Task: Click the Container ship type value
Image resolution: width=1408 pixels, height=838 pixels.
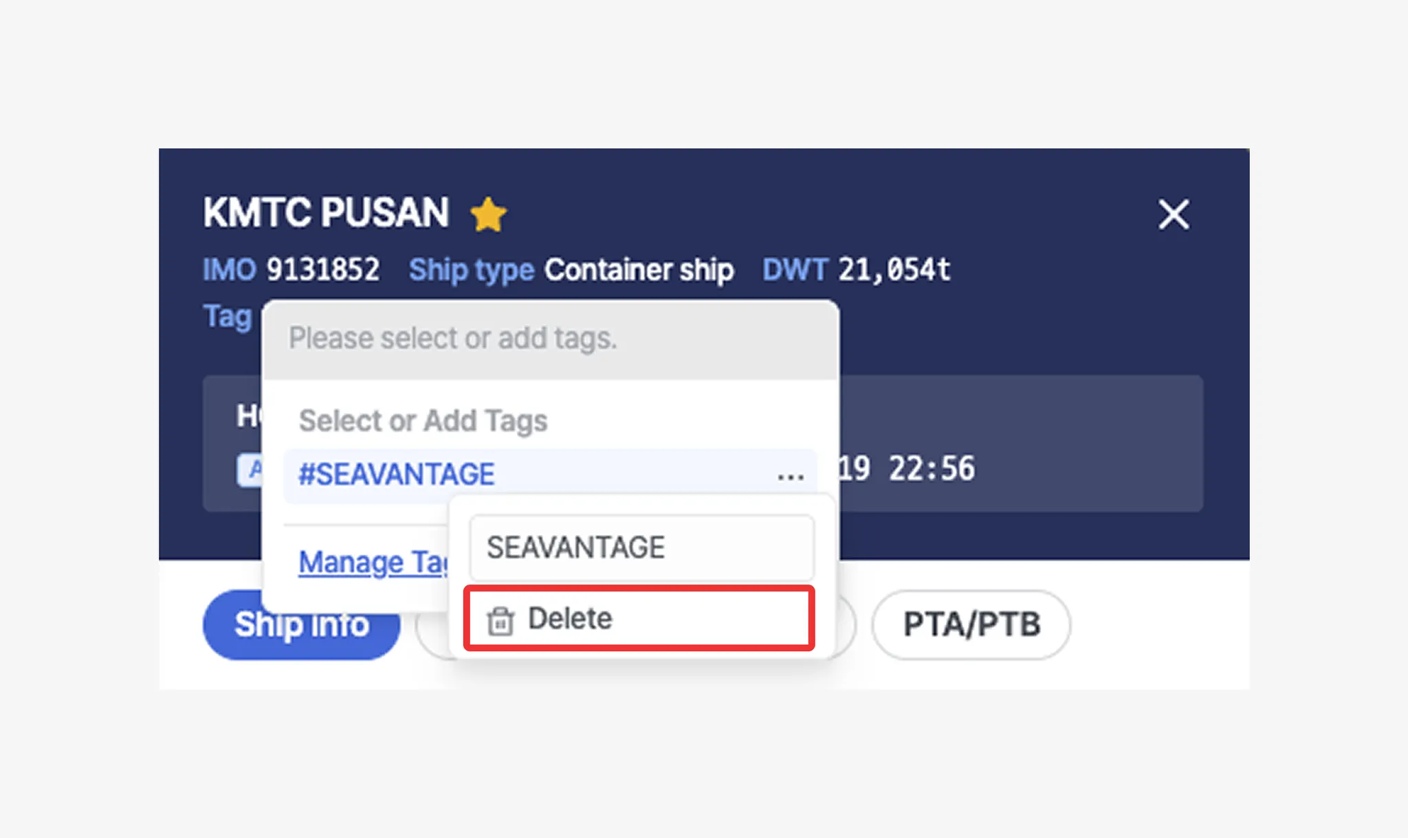Action: [639, 270]
